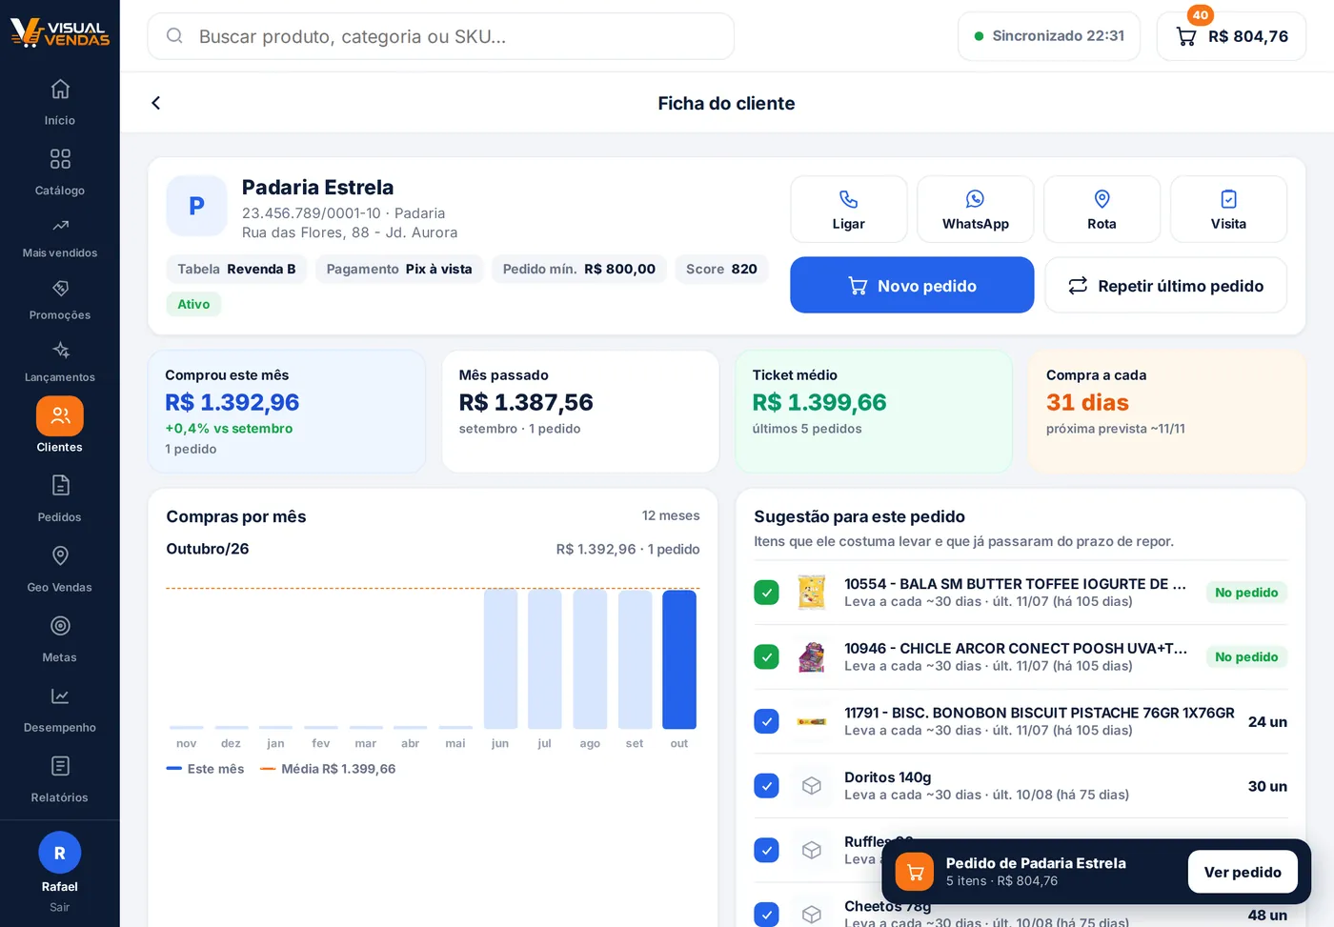
Task: Click the 12 meses label
Action: 671,515
